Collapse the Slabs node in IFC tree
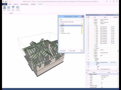 (94, 25)
